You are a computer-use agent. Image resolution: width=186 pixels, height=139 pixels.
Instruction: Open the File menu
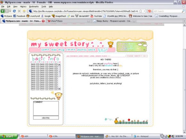click(3, 6)
